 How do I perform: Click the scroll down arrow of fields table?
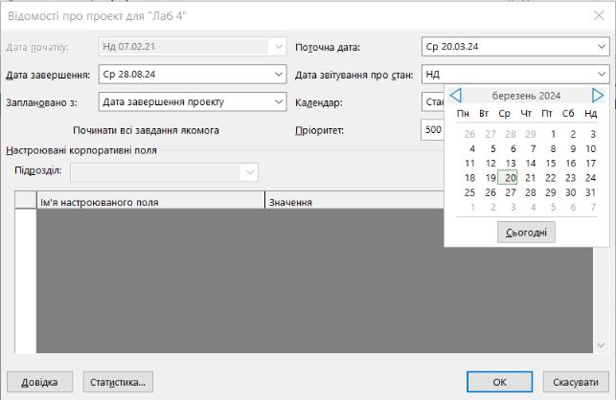point(601,345)
